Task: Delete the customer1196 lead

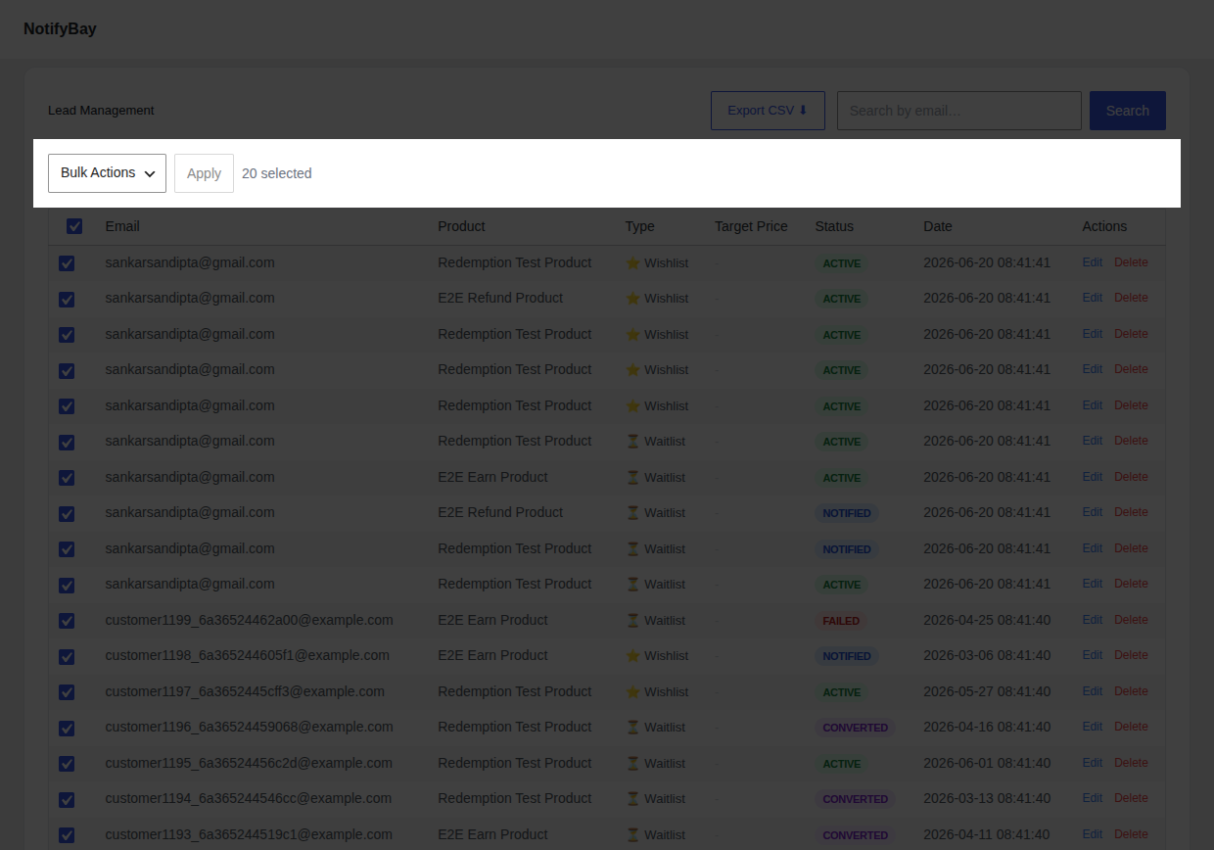Action: pos(1131,727)
